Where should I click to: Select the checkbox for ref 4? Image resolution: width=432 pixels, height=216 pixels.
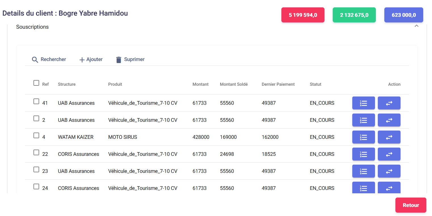(36, 135)
